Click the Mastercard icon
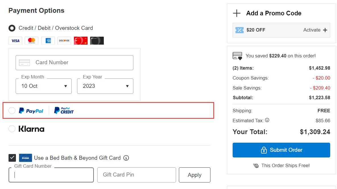 click(32, 40)
